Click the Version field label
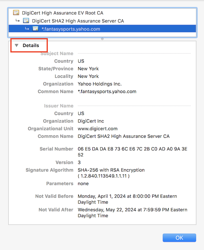Image resolution: width=204 pixels, height=250 pixels. pyautogui.click(x=65, y=163)
